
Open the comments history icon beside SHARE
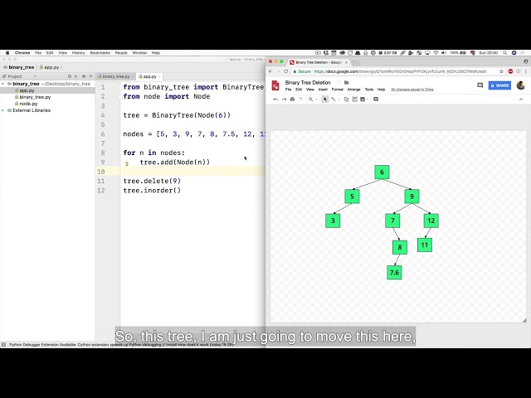[x=480, y=85]
